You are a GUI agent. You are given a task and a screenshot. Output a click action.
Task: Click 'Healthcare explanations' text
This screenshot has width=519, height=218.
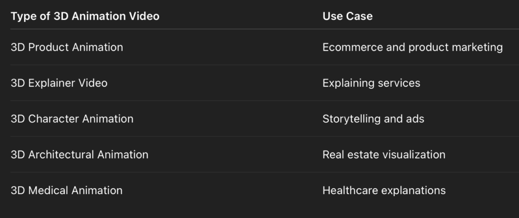click(x=384, y=191)
